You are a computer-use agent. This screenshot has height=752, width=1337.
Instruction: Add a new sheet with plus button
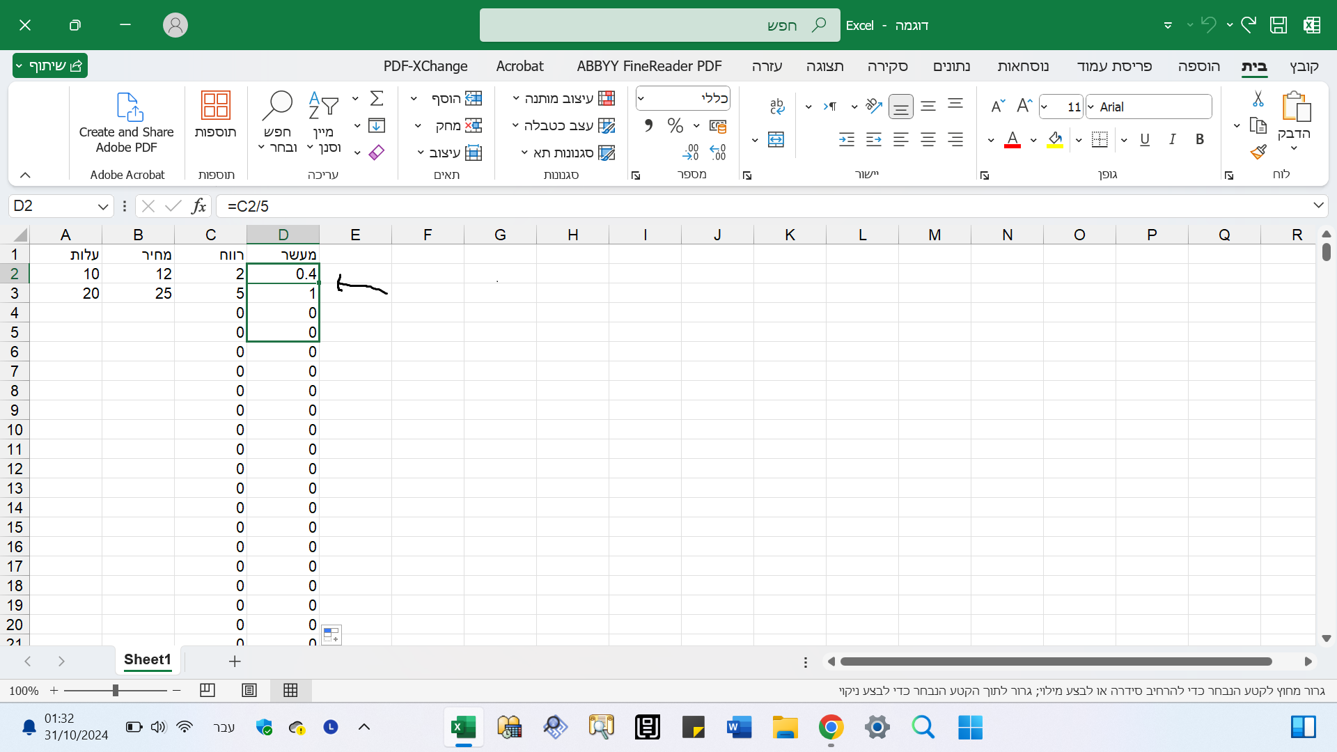tap(235, 661)
